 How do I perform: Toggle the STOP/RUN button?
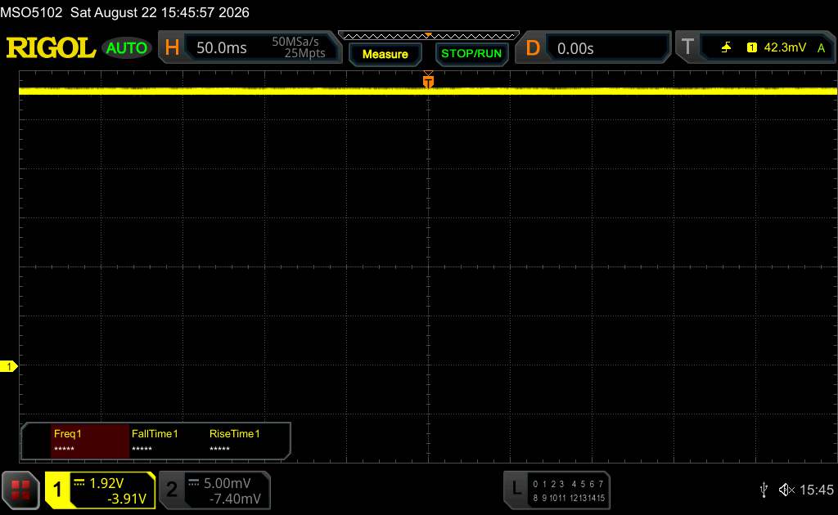(x=471, y=54)
